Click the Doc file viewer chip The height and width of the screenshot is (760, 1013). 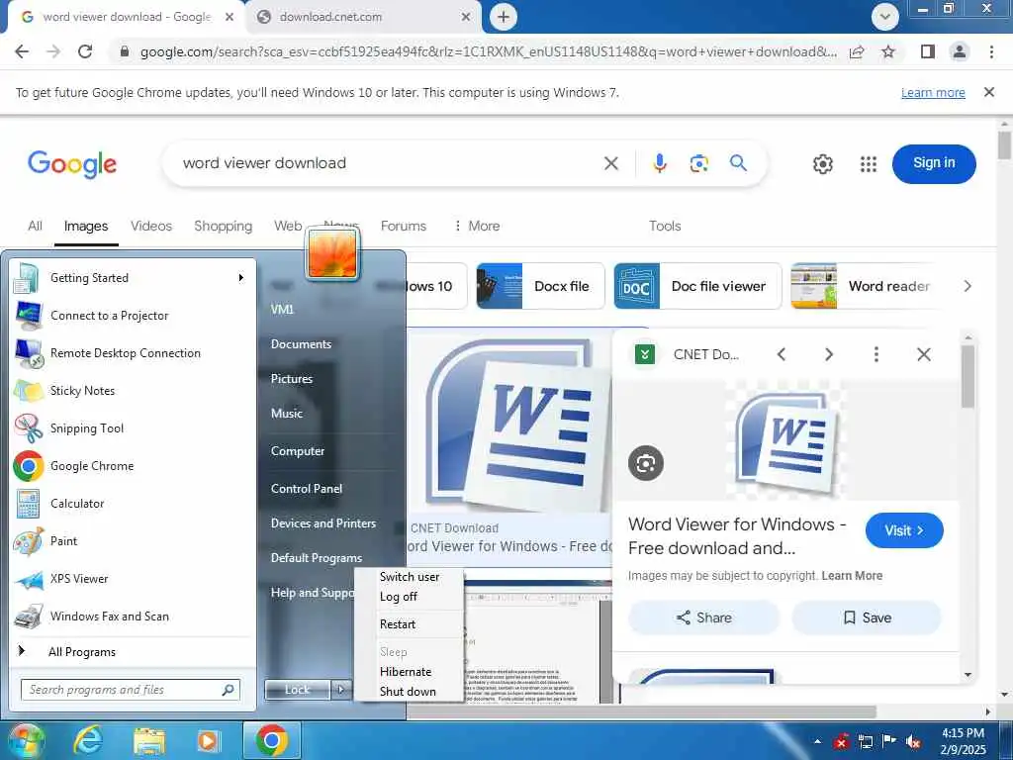click(x=697, y=286)
